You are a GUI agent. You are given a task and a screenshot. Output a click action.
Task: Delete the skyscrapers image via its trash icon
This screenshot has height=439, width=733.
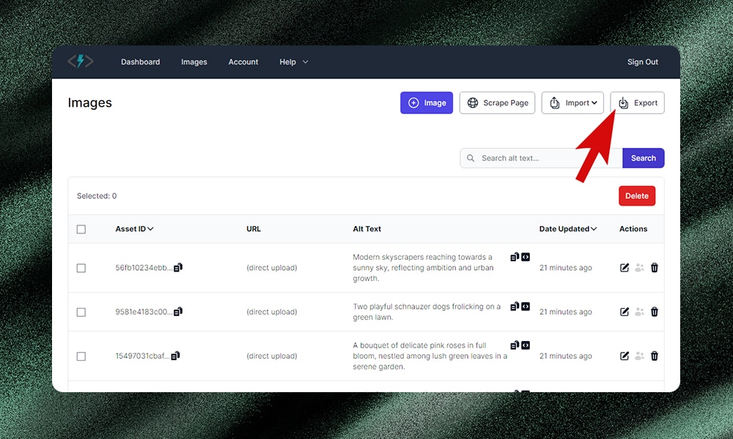point(655,268)
